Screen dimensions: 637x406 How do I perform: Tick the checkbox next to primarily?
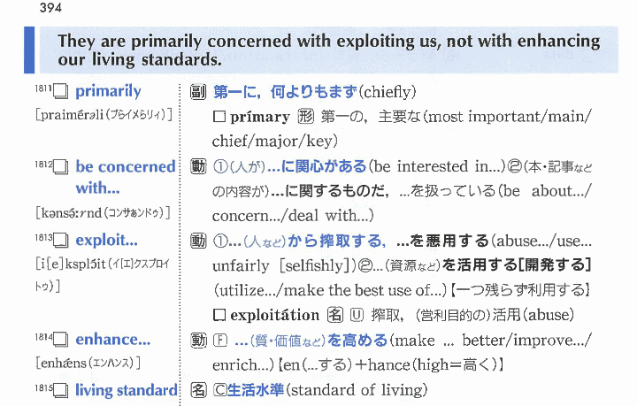[x=60, y=92]
